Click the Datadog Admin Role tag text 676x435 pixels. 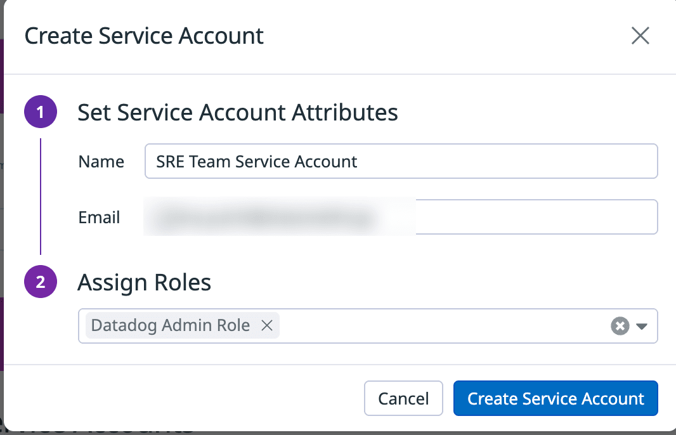171,325
